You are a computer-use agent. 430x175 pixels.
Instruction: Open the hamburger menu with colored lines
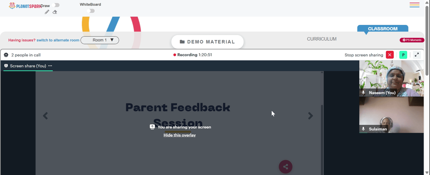pyautogui.click(x=415, y=5)
